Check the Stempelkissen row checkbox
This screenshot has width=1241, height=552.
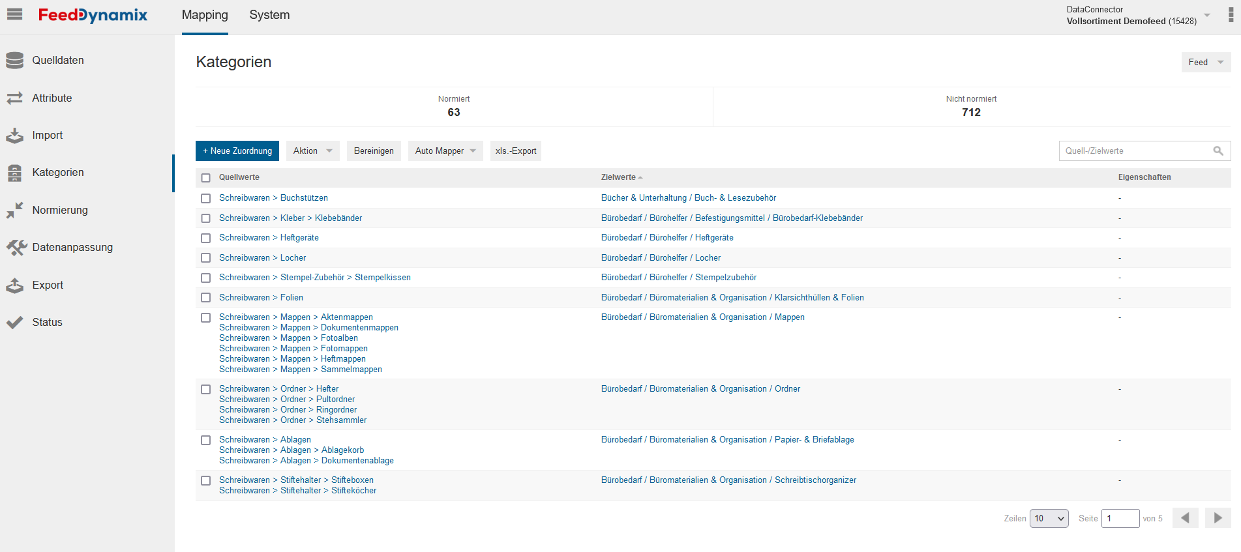click(206, 278)
